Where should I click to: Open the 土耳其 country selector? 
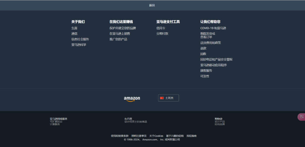pos(168,98)
